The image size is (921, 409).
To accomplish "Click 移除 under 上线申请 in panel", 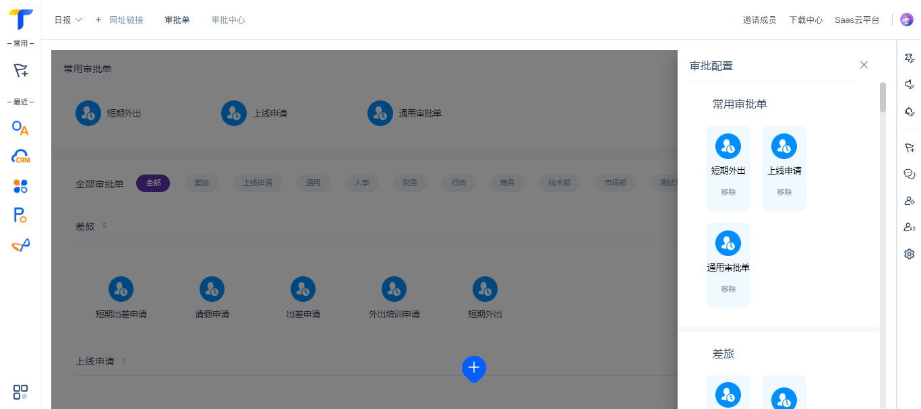I will 784,192.
